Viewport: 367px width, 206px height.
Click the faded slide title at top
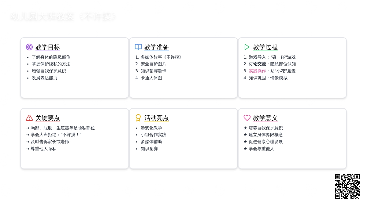click(x=63, y=16)
